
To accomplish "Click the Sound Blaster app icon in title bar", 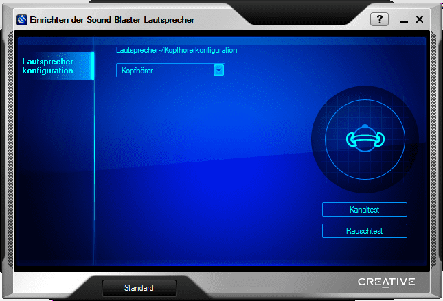I will click(x=22, y=20).
